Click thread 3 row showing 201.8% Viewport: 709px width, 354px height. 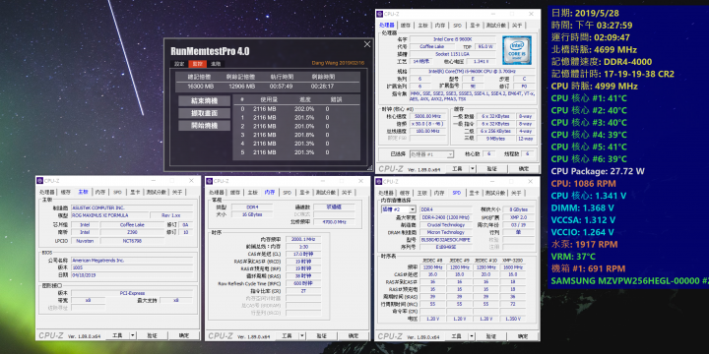(296, 135)
